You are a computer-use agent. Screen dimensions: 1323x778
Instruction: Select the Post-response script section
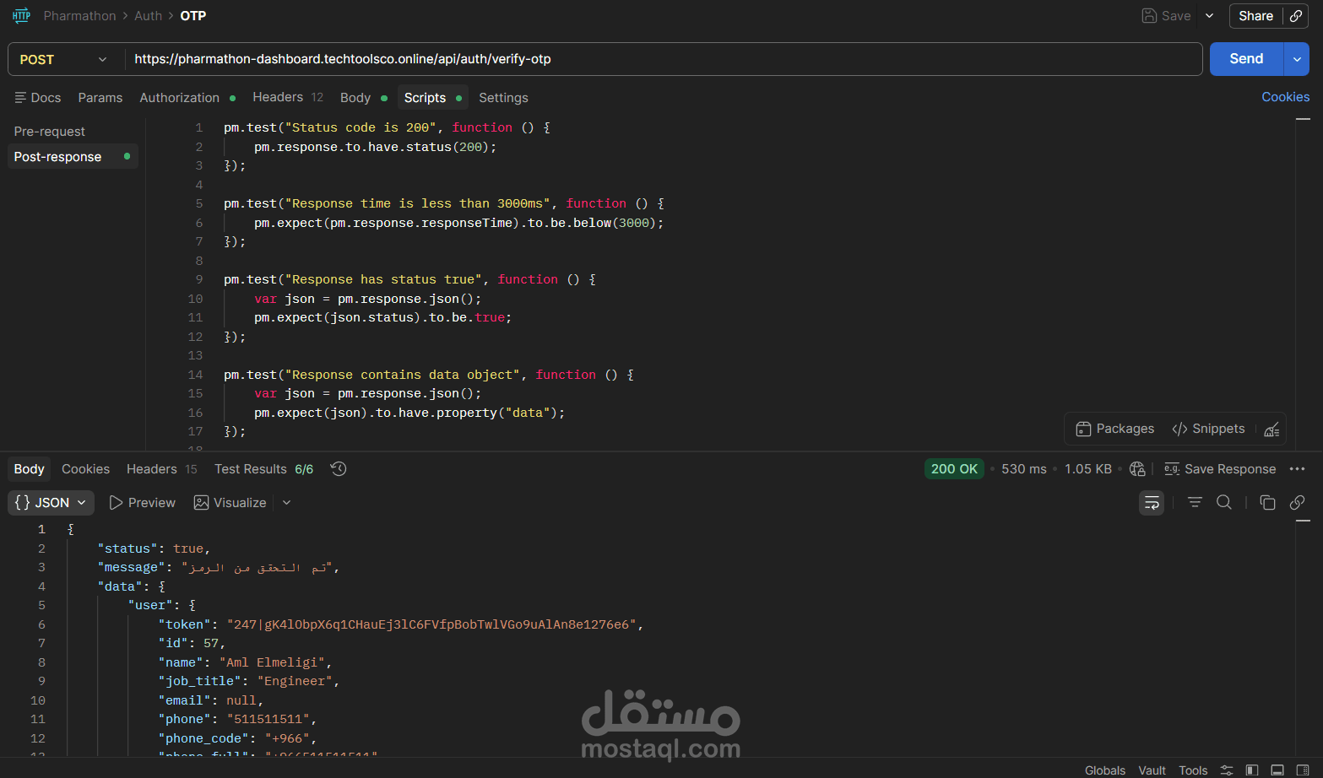[x=73, y=157]
